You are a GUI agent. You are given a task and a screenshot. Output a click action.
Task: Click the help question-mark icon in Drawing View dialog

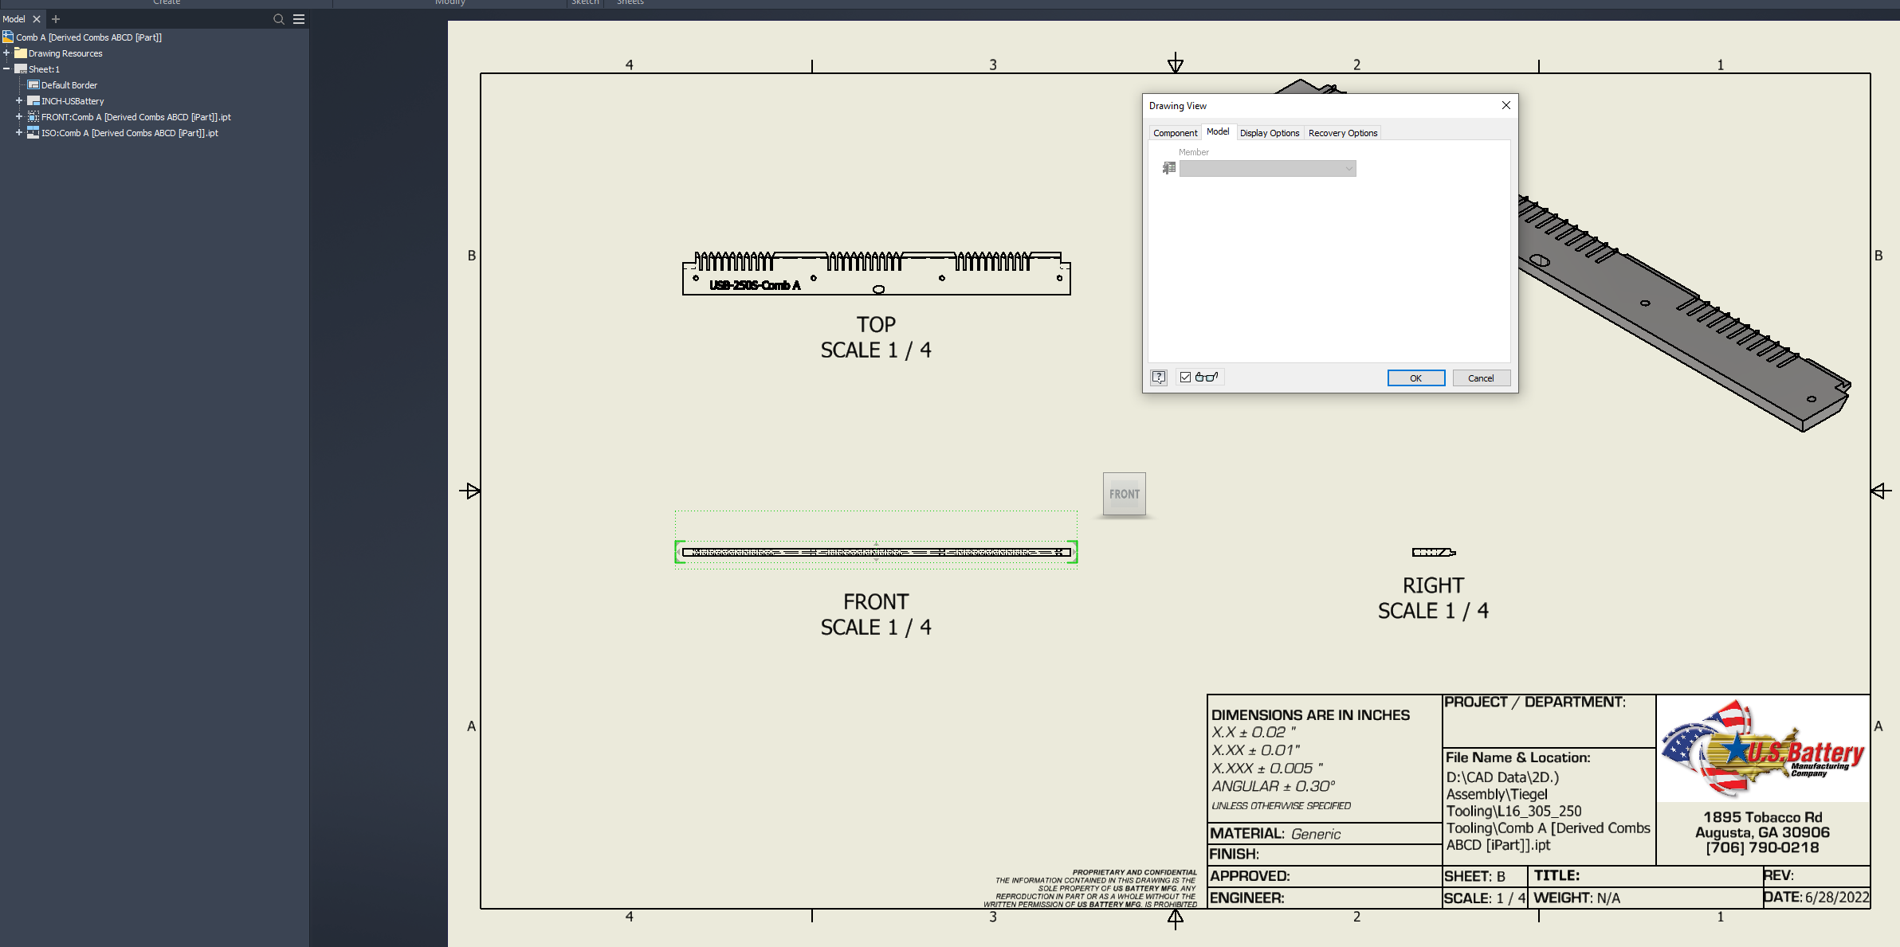click(1158, 377)
